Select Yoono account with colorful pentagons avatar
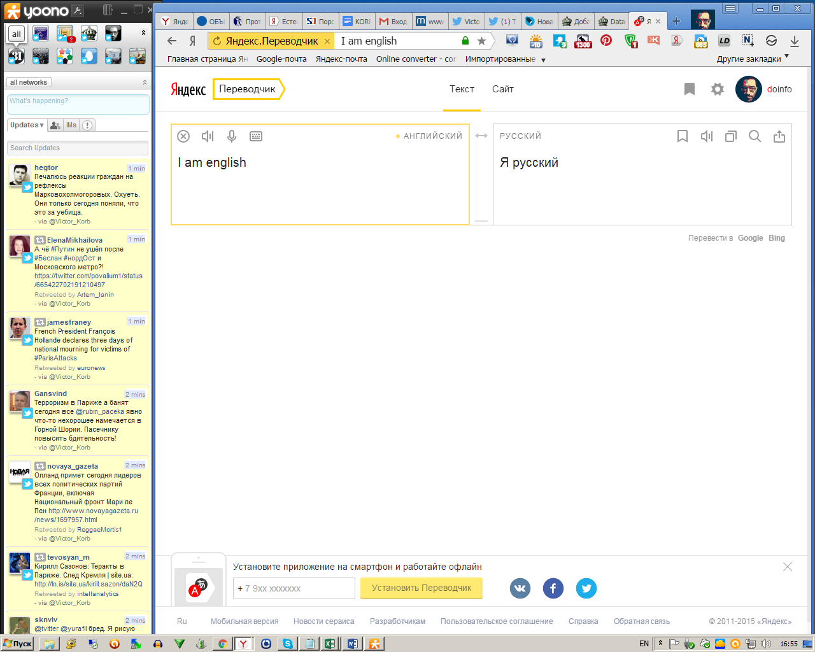Image resolution: width=815 pixels, height=652 pixels. coord(65,56)
